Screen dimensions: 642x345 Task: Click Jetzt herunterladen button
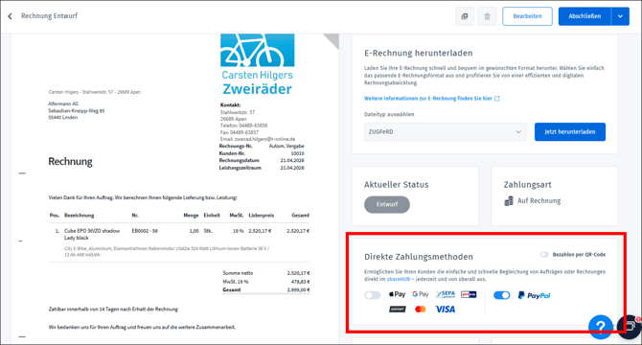569,132
